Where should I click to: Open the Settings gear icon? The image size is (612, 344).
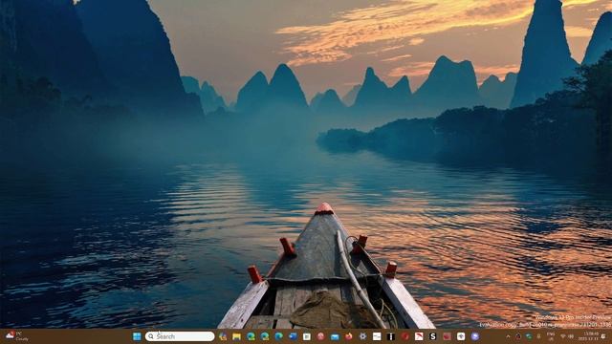pyautogui.click(x=362, y=336)
